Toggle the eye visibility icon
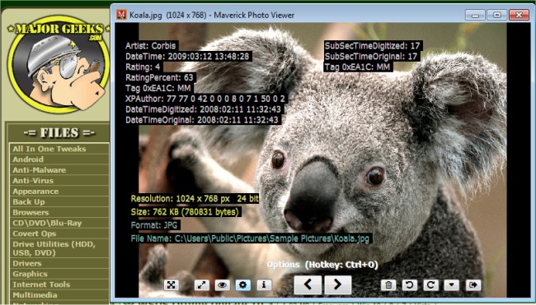536x305 pixels. point(222,285)
